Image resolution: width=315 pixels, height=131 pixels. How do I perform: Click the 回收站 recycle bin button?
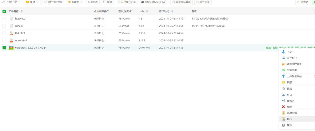click(302, 2)
